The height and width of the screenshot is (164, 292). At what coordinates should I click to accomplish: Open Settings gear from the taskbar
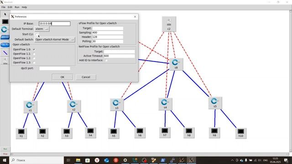point(125,160)
